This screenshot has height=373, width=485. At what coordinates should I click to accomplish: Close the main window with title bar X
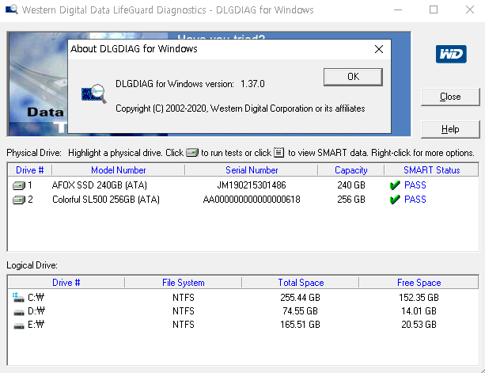pyautogui.click(x=469, y=10)
